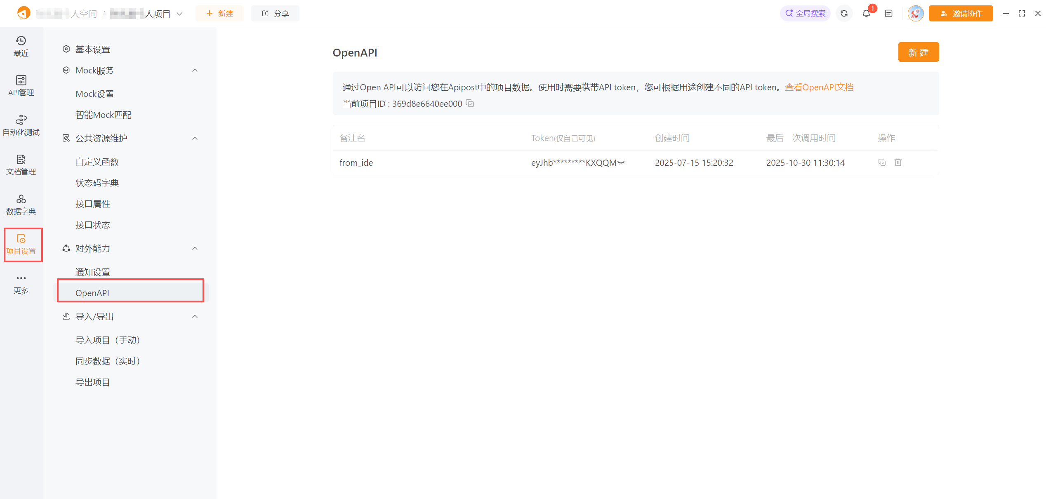The width and height of the screenshot is (1046, 499).
Task: Open the notification bell
Action: click(866, 14)
